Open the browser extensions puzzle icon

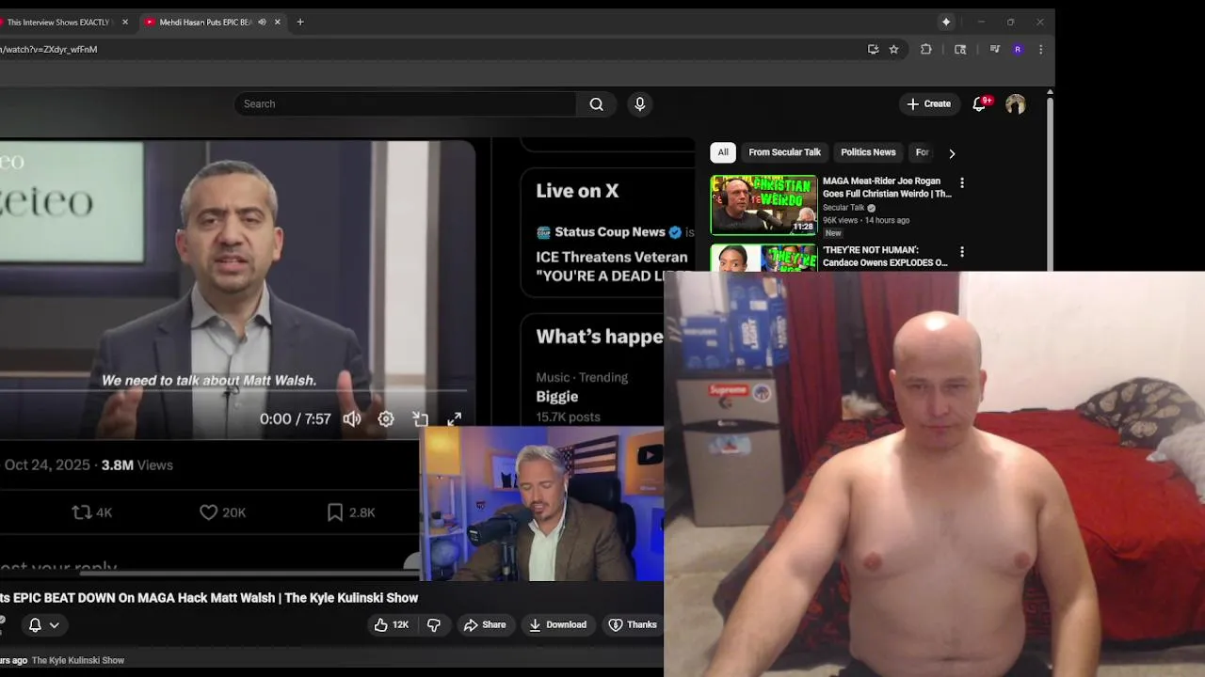click(x=926, y=50)
